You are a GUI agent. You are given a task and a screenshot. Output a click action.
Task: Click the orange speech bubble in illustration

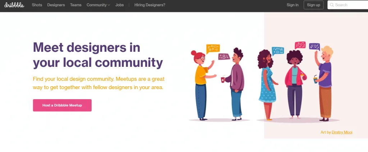click(213, 49)
